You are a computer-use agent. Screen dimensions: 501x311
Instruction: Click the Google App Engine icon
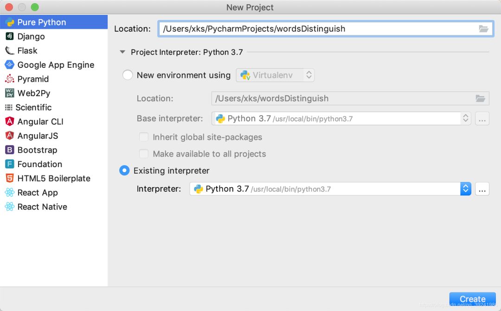[10, 65]
